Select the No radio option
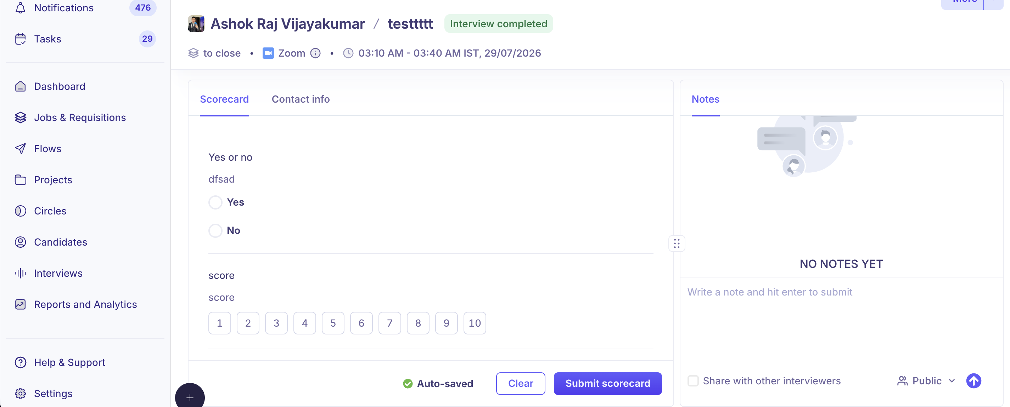 (x=215, y=230)
